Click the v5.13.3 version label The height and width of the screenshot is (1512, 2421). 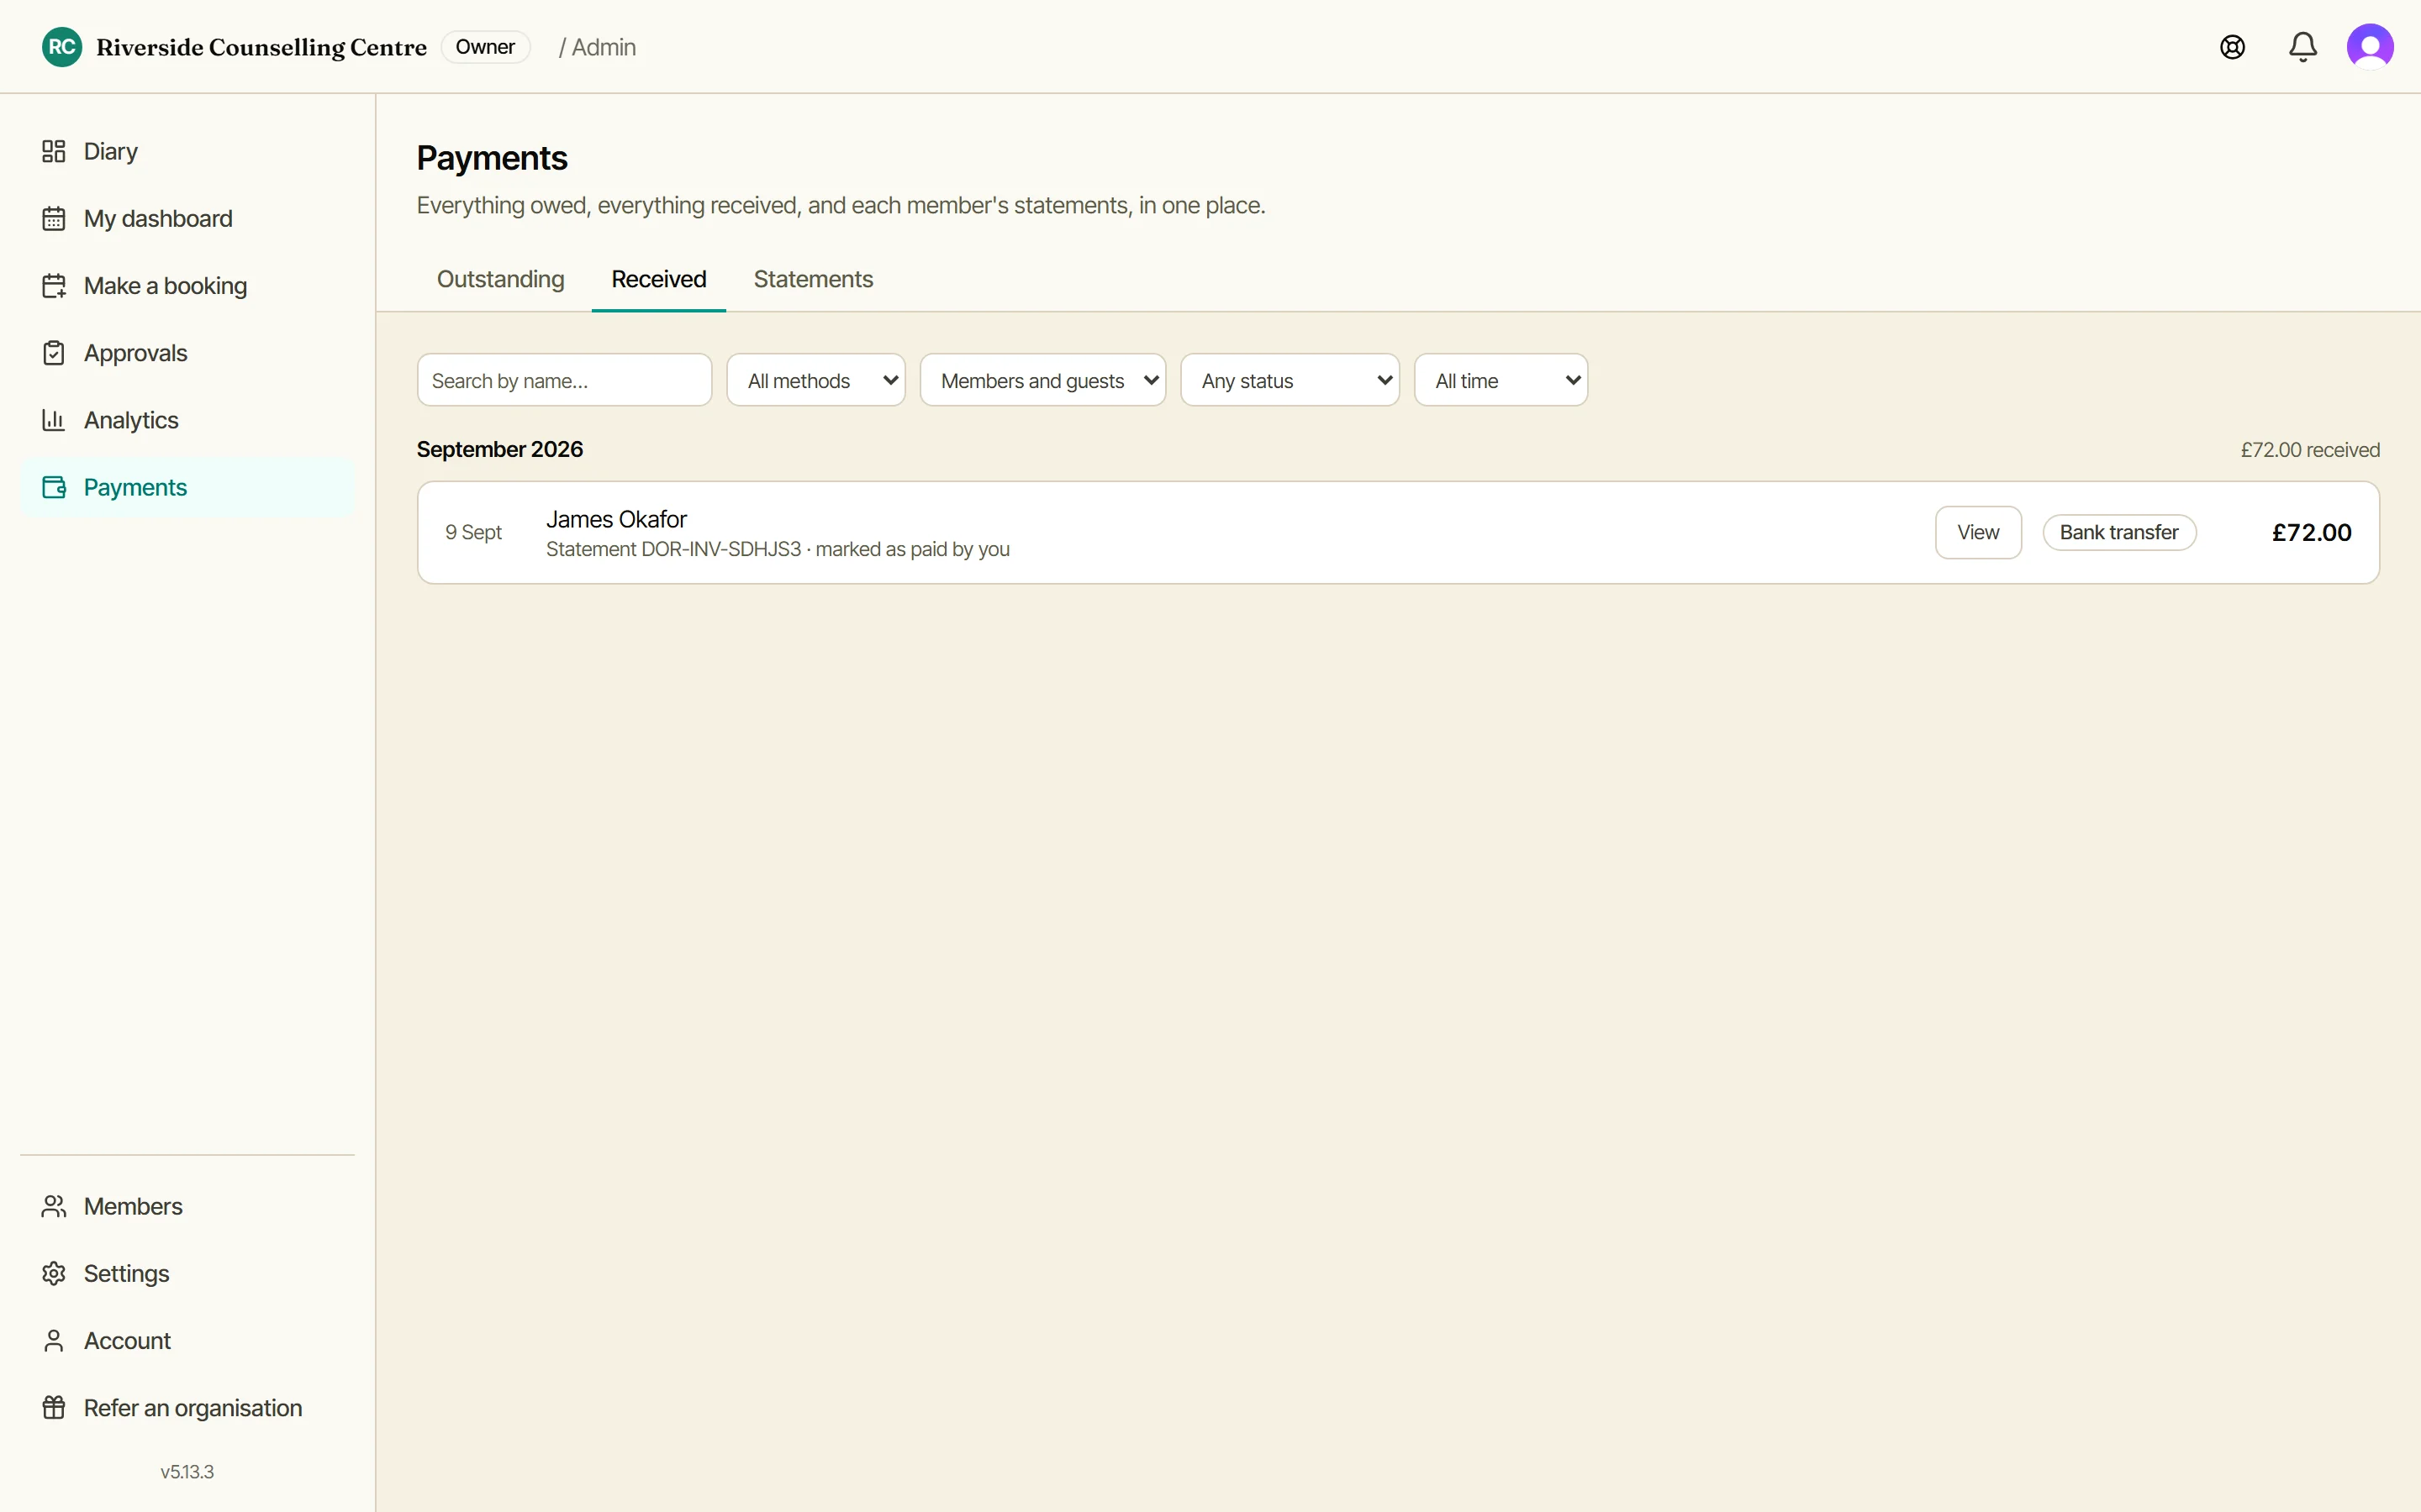[187, 1472]
